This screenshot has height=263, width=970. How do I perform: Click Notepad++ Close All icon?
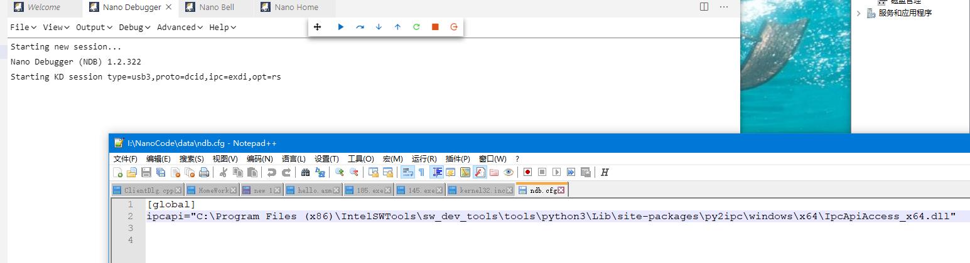click(190, 172)
